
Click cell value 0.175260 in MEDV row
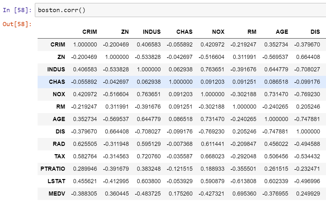pyautogui.click(x=181, y=194)
